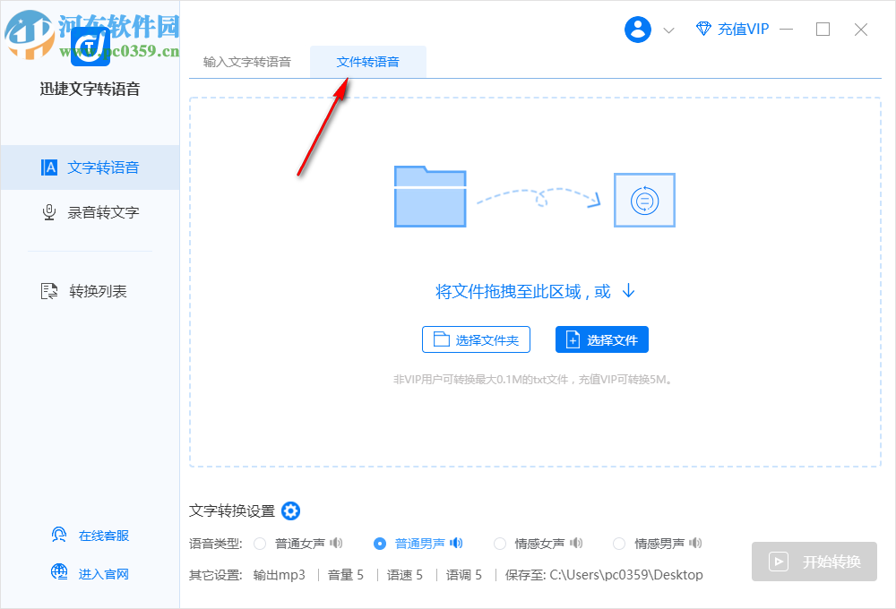Image resolution: width=896 pixels, height=609 pixels.
Task: Choose the 情感女声 voice option
Action: (x=499, y=543)
